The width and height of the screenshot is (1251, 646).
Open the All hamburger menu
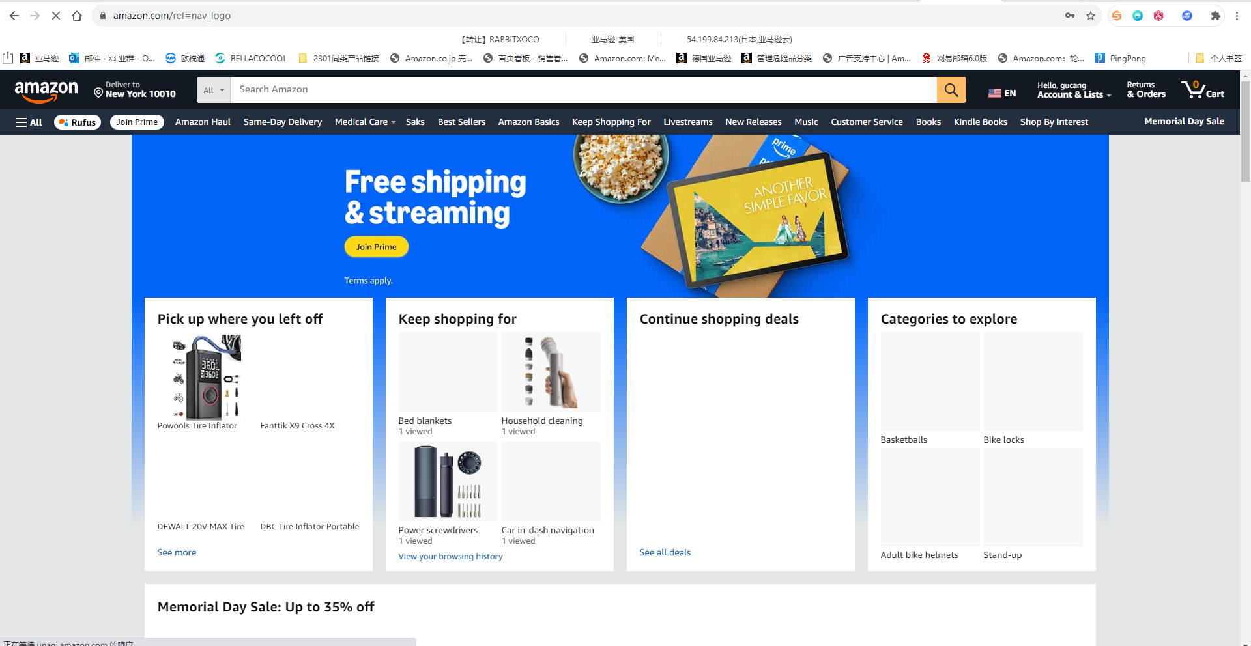point(29,122)
